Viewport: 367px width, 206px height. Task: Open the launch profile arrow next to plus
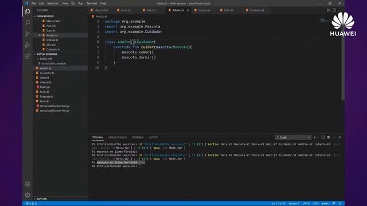[x=318, y=137]
